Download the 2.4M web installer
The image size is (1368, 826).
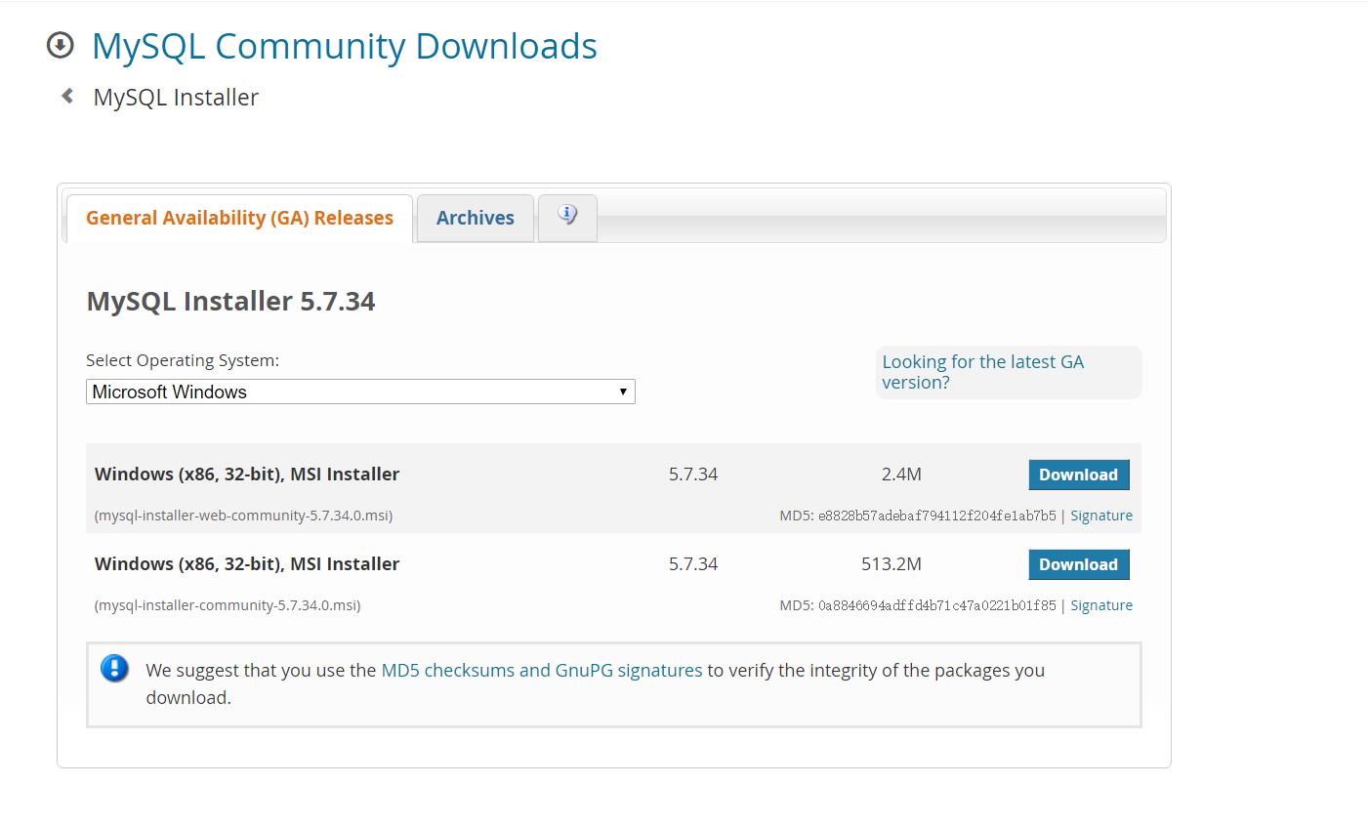[1079, 475]
